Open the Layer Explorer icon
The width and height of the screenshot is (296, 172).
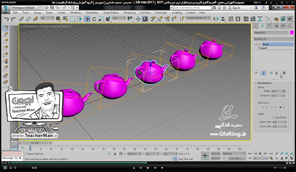coord(238,19)
